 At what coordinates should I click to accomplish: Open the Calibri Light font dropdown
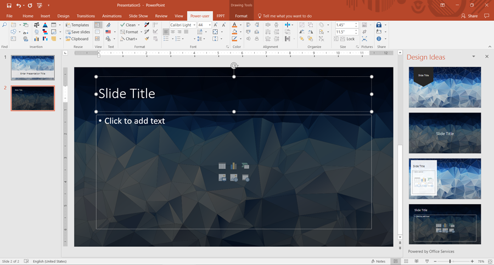coord(194,25)
